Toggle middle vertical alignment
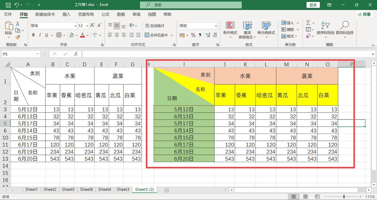This screenshot has width=377, height=200. click(x=117, y=26)
